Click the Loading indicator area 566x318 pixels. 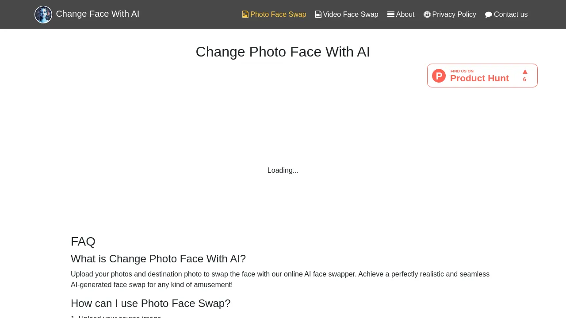pos(283,170)
